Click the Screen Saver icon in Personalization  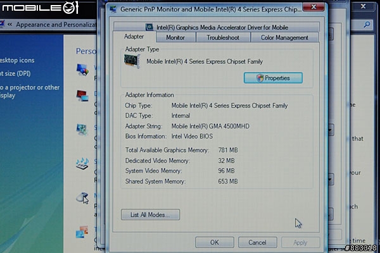[82, 130]
